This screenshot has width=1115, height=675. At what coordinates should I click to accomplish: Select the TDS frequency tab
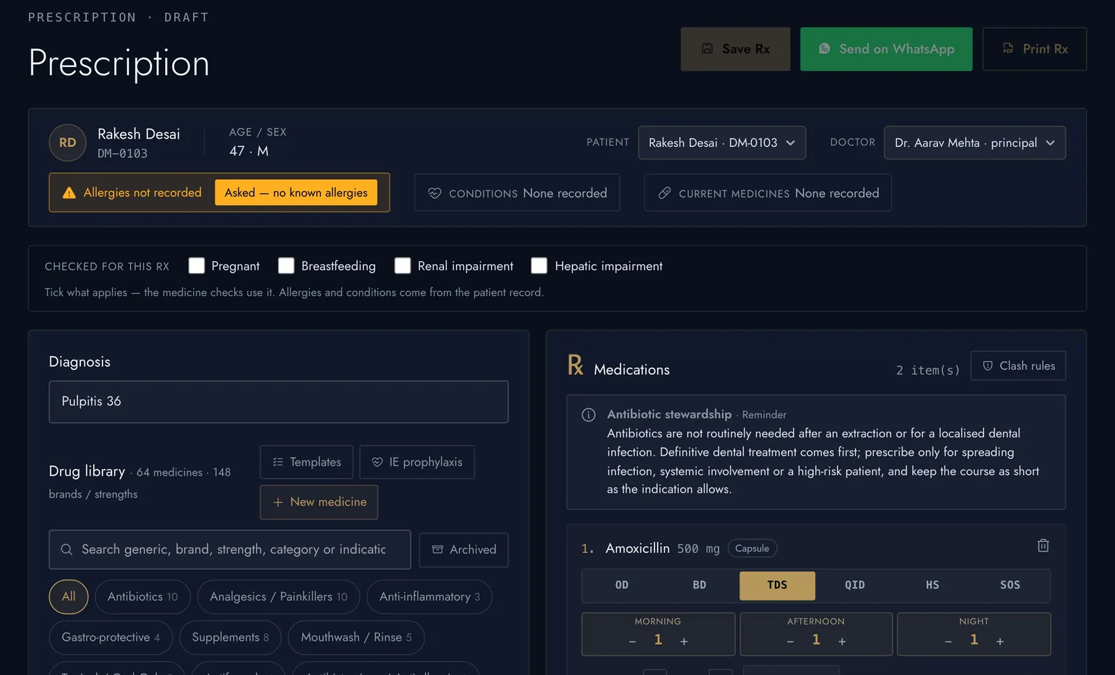click(x=777, y=585)
